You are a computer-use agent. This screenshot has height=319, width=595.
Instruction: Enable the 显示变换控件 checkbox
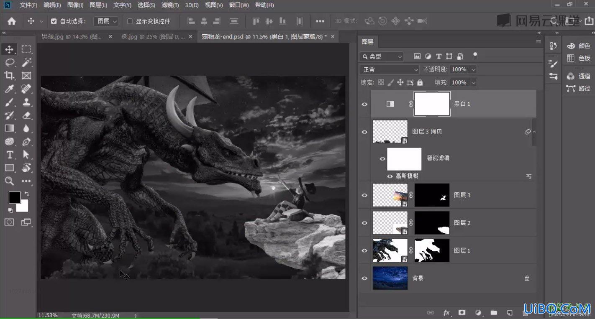point(130,21)
